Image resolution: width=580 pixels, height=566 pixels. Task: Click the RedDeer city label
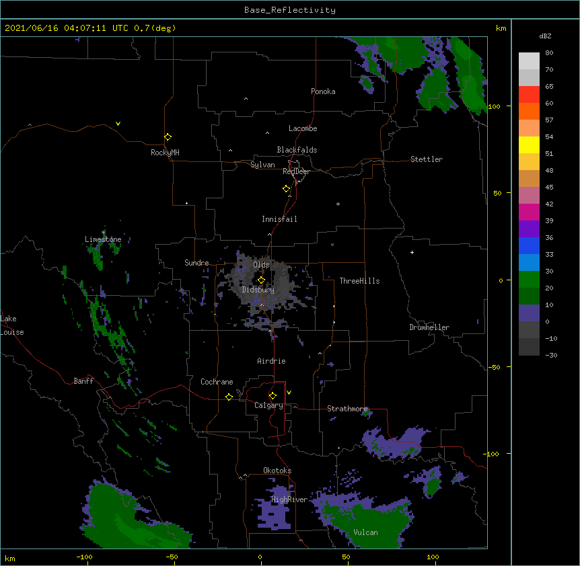point(296,171)
